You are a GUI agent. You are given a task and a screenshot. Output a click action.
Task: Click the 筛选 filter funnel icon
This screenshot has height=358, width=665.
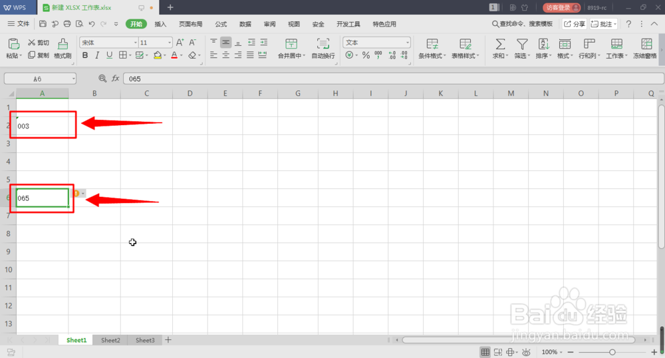pyautogui.click(x=522, y=44)
